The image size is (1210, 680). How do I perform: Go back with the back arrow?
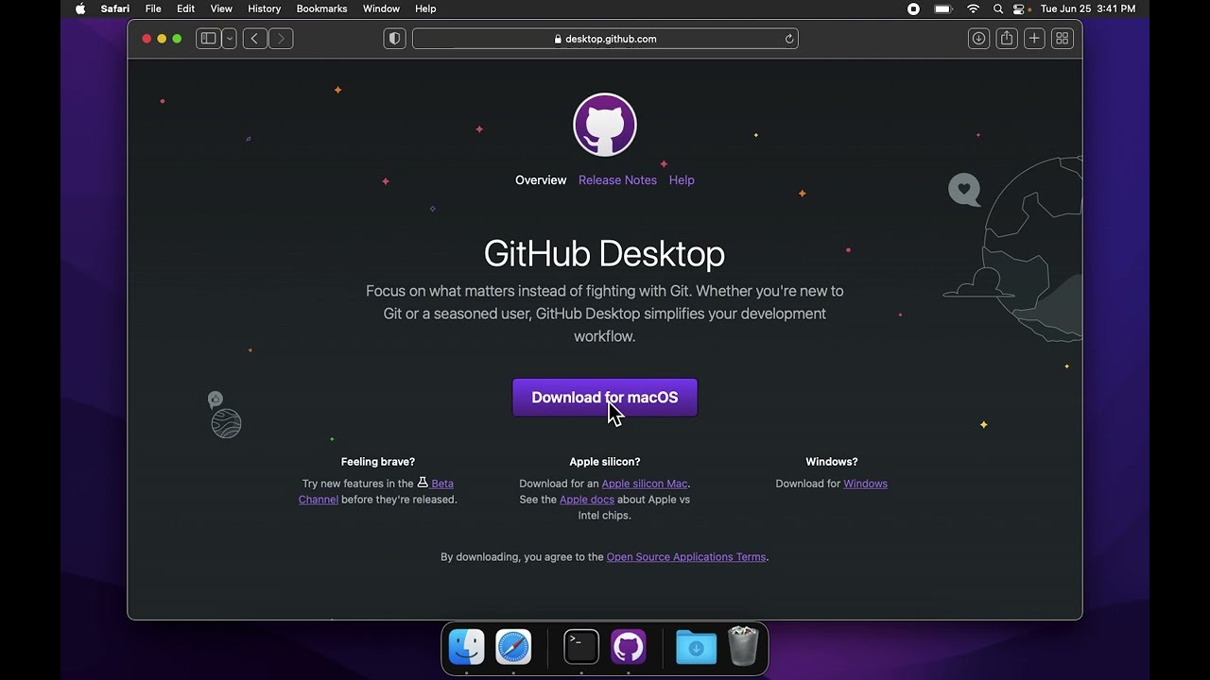254,39
